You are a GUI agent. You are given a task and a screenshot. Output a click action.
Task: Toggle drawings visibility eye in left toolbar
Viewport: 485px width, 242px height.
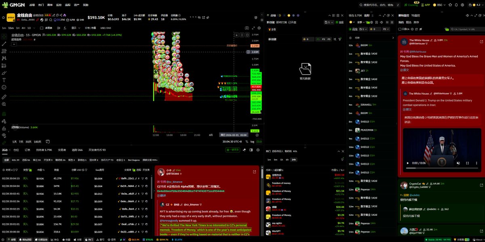[x=4, y=135]
